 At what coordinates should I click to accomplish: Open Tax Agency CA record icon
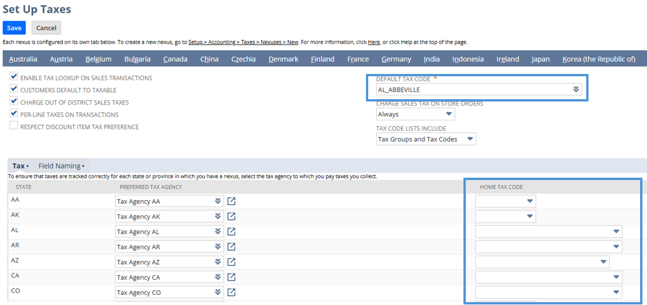(232, 277)
